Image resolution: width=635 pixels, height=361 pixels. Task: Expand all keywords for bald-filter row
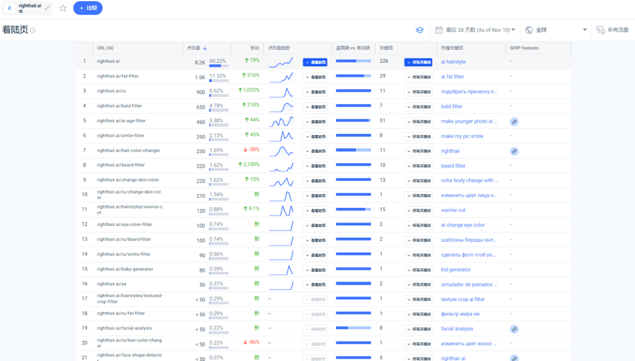coord(418,107)
